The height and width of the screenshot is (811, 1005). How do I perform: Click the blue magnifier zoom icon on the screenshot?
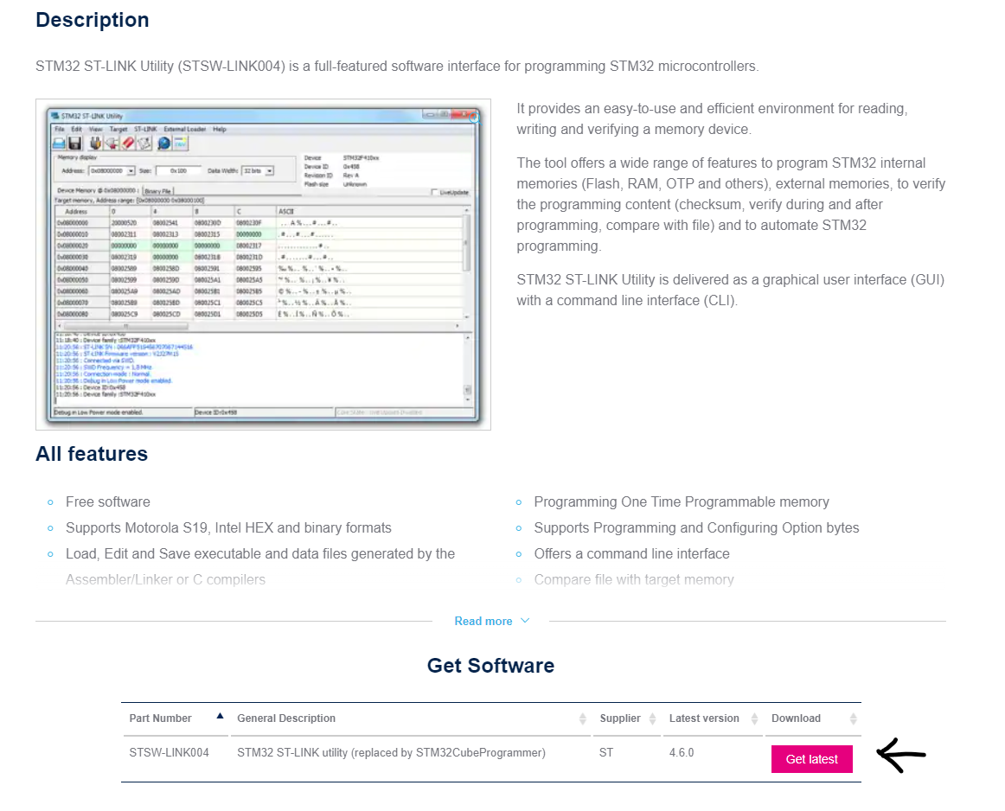click(474, 118)
